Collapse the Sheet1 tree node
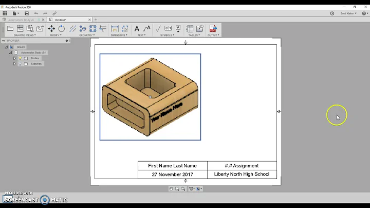This screenshot has width=370, height=208. (x=6, y=47)
